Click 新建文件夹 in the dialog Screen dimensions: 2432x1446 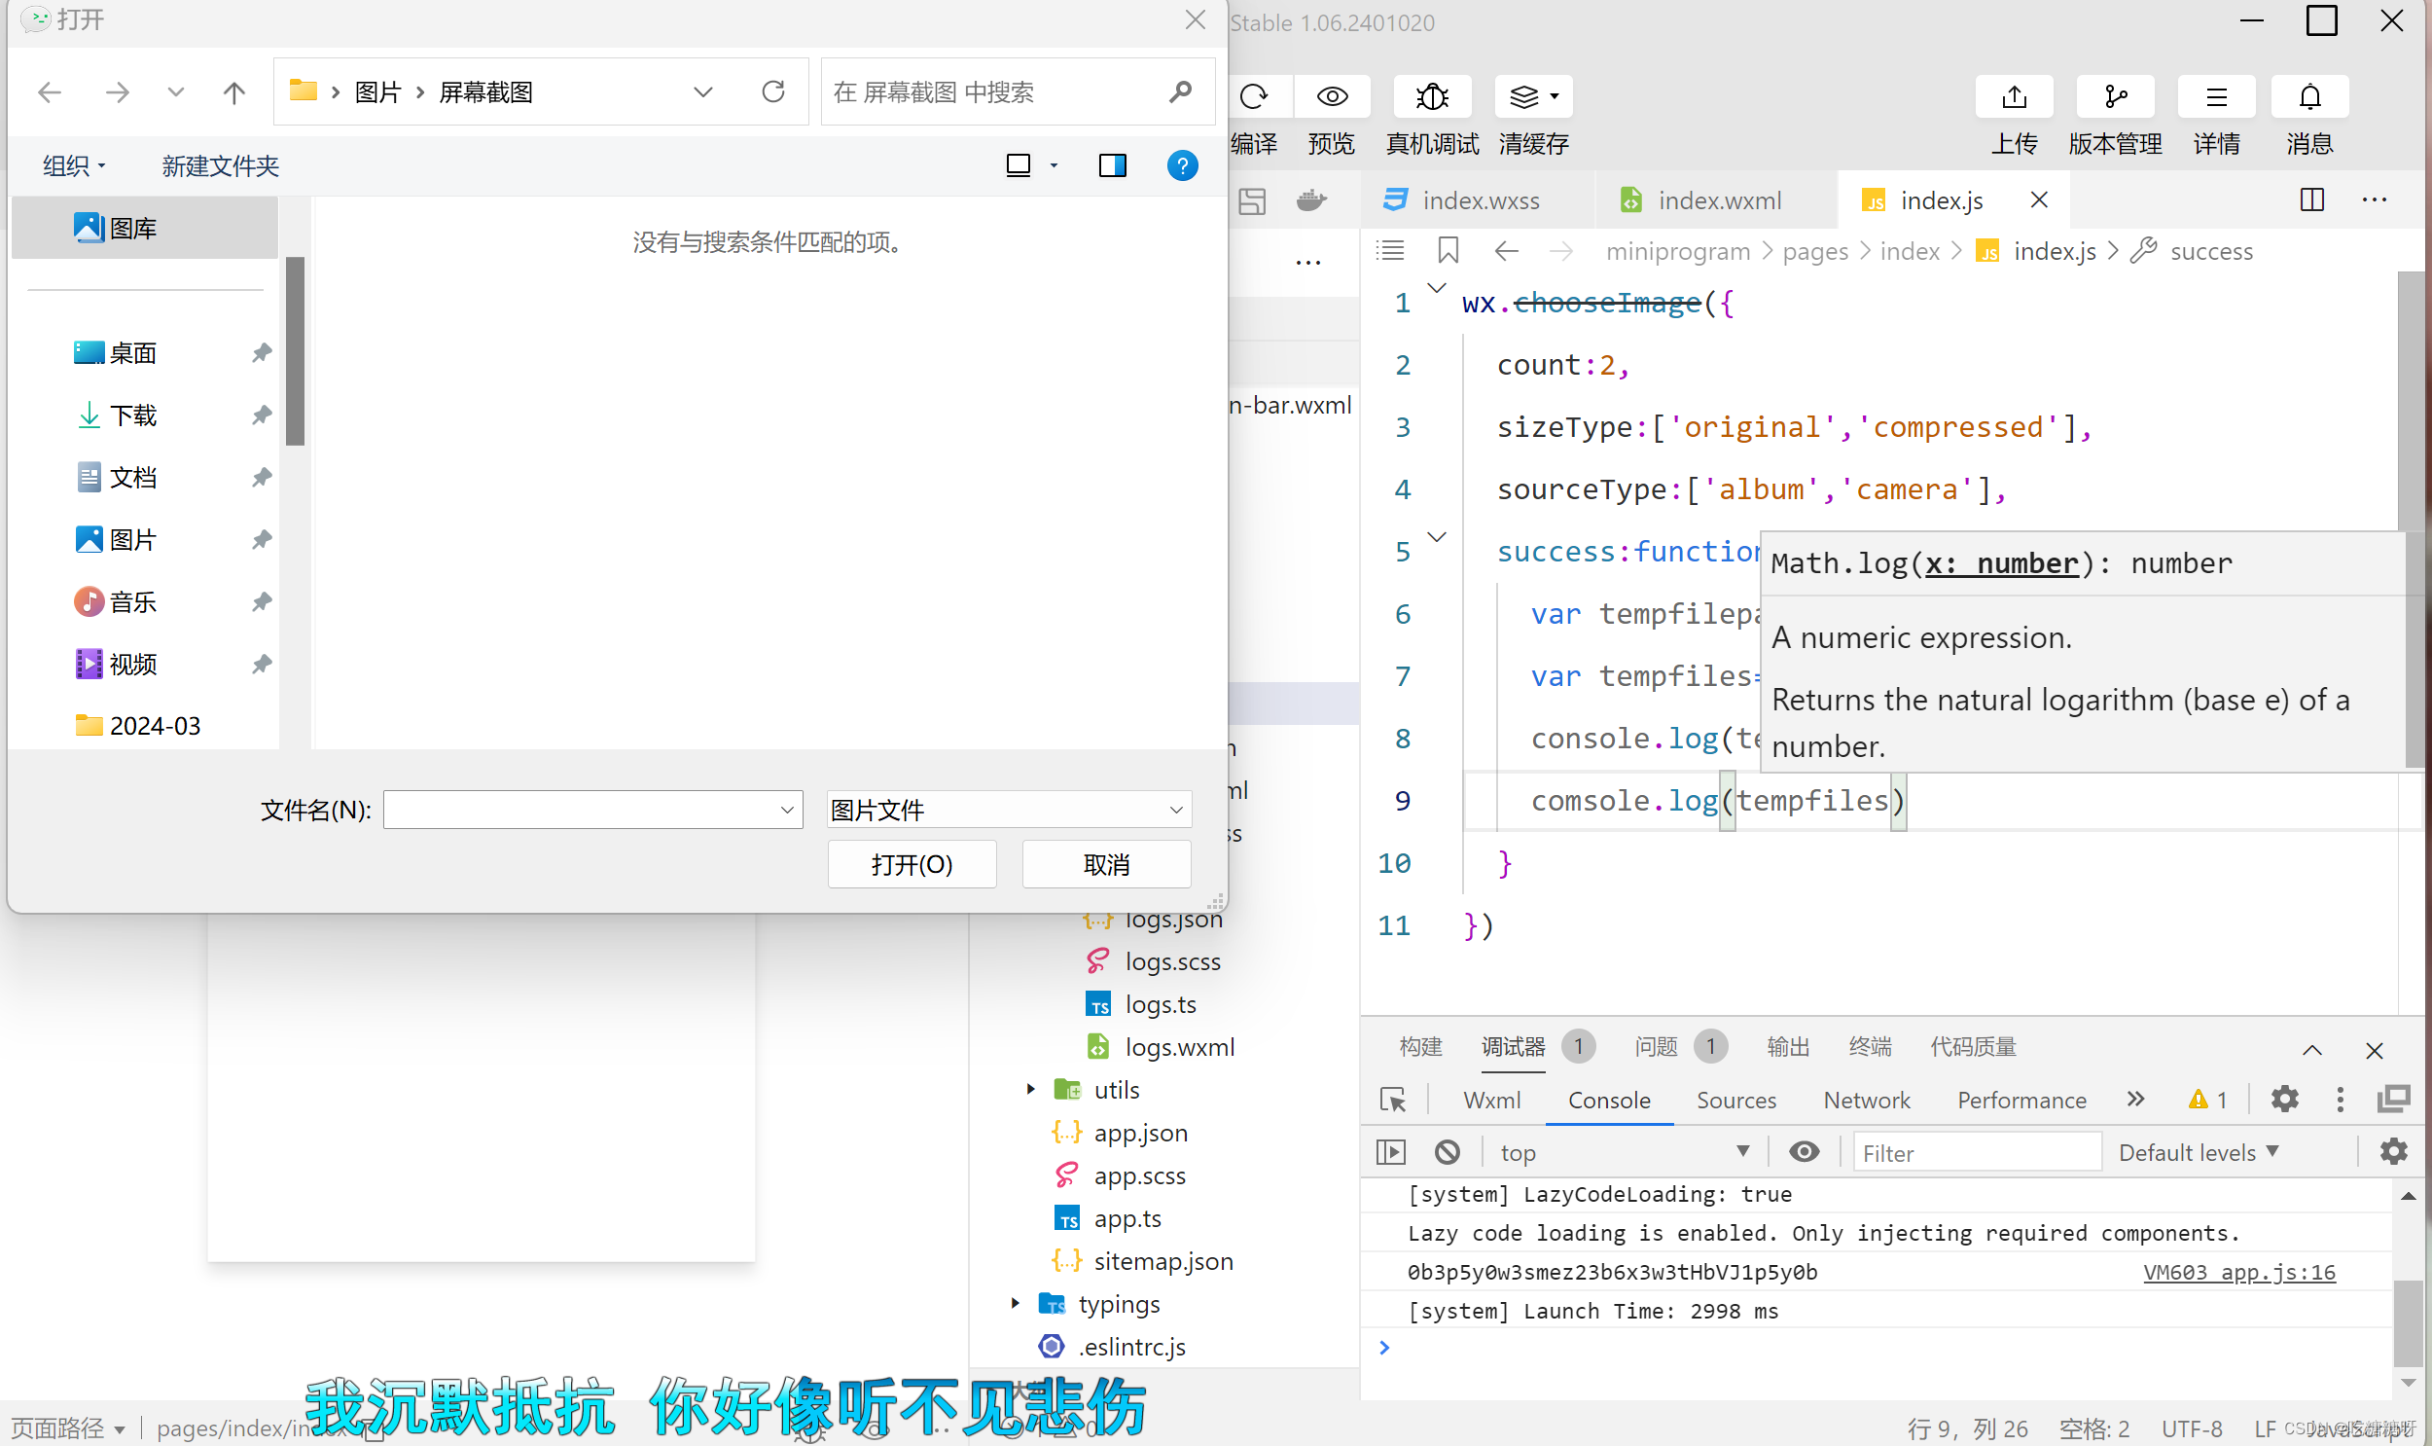(x=220, y=165)
